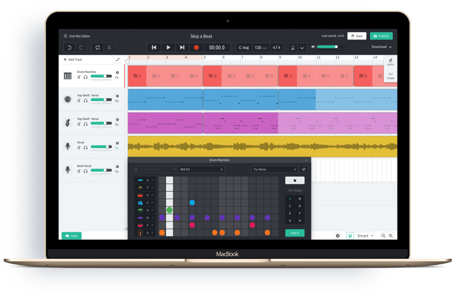Mute the Drum Machine track
Viewport: 456px width, 298px height.
pyautogui.click(x=79, y=77)
